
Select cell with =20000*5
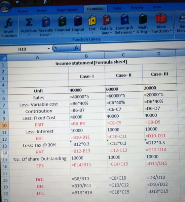[x=160, y=95]
